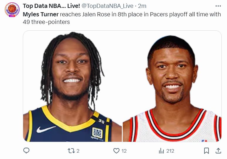227x159 pixels.
Task: Click the "reaches Jalen Rose" text in tweet
Action: click(78, 14)
